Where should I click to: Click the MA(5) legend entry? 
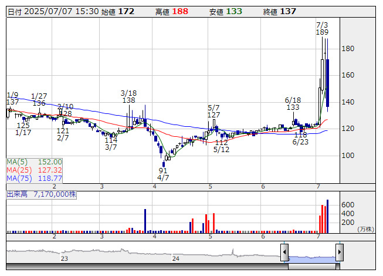[x=34, y=161]
